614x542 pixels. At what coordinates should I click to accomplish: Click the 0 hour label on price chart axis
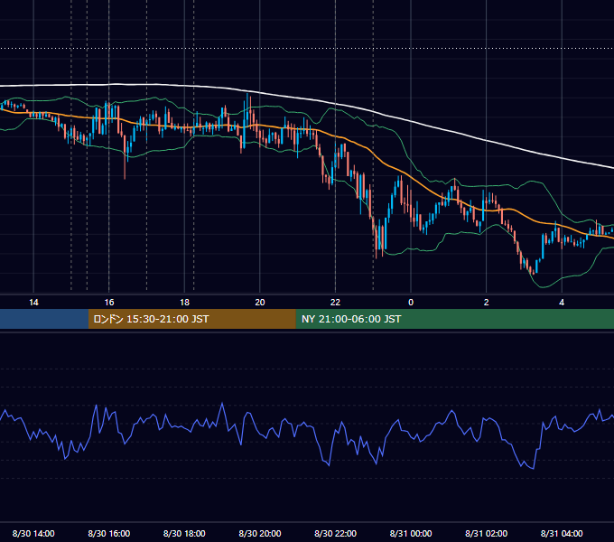[x=411, y=303]
